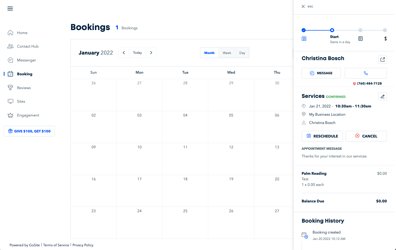Open the Terms of Service link
The image size is (396, 250).
click(56, 245)
